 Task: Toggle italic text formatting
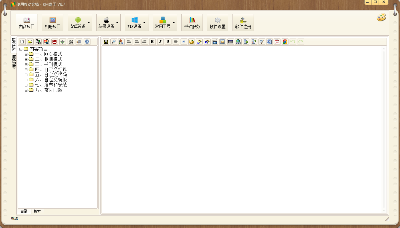click(x=160, y=42)
